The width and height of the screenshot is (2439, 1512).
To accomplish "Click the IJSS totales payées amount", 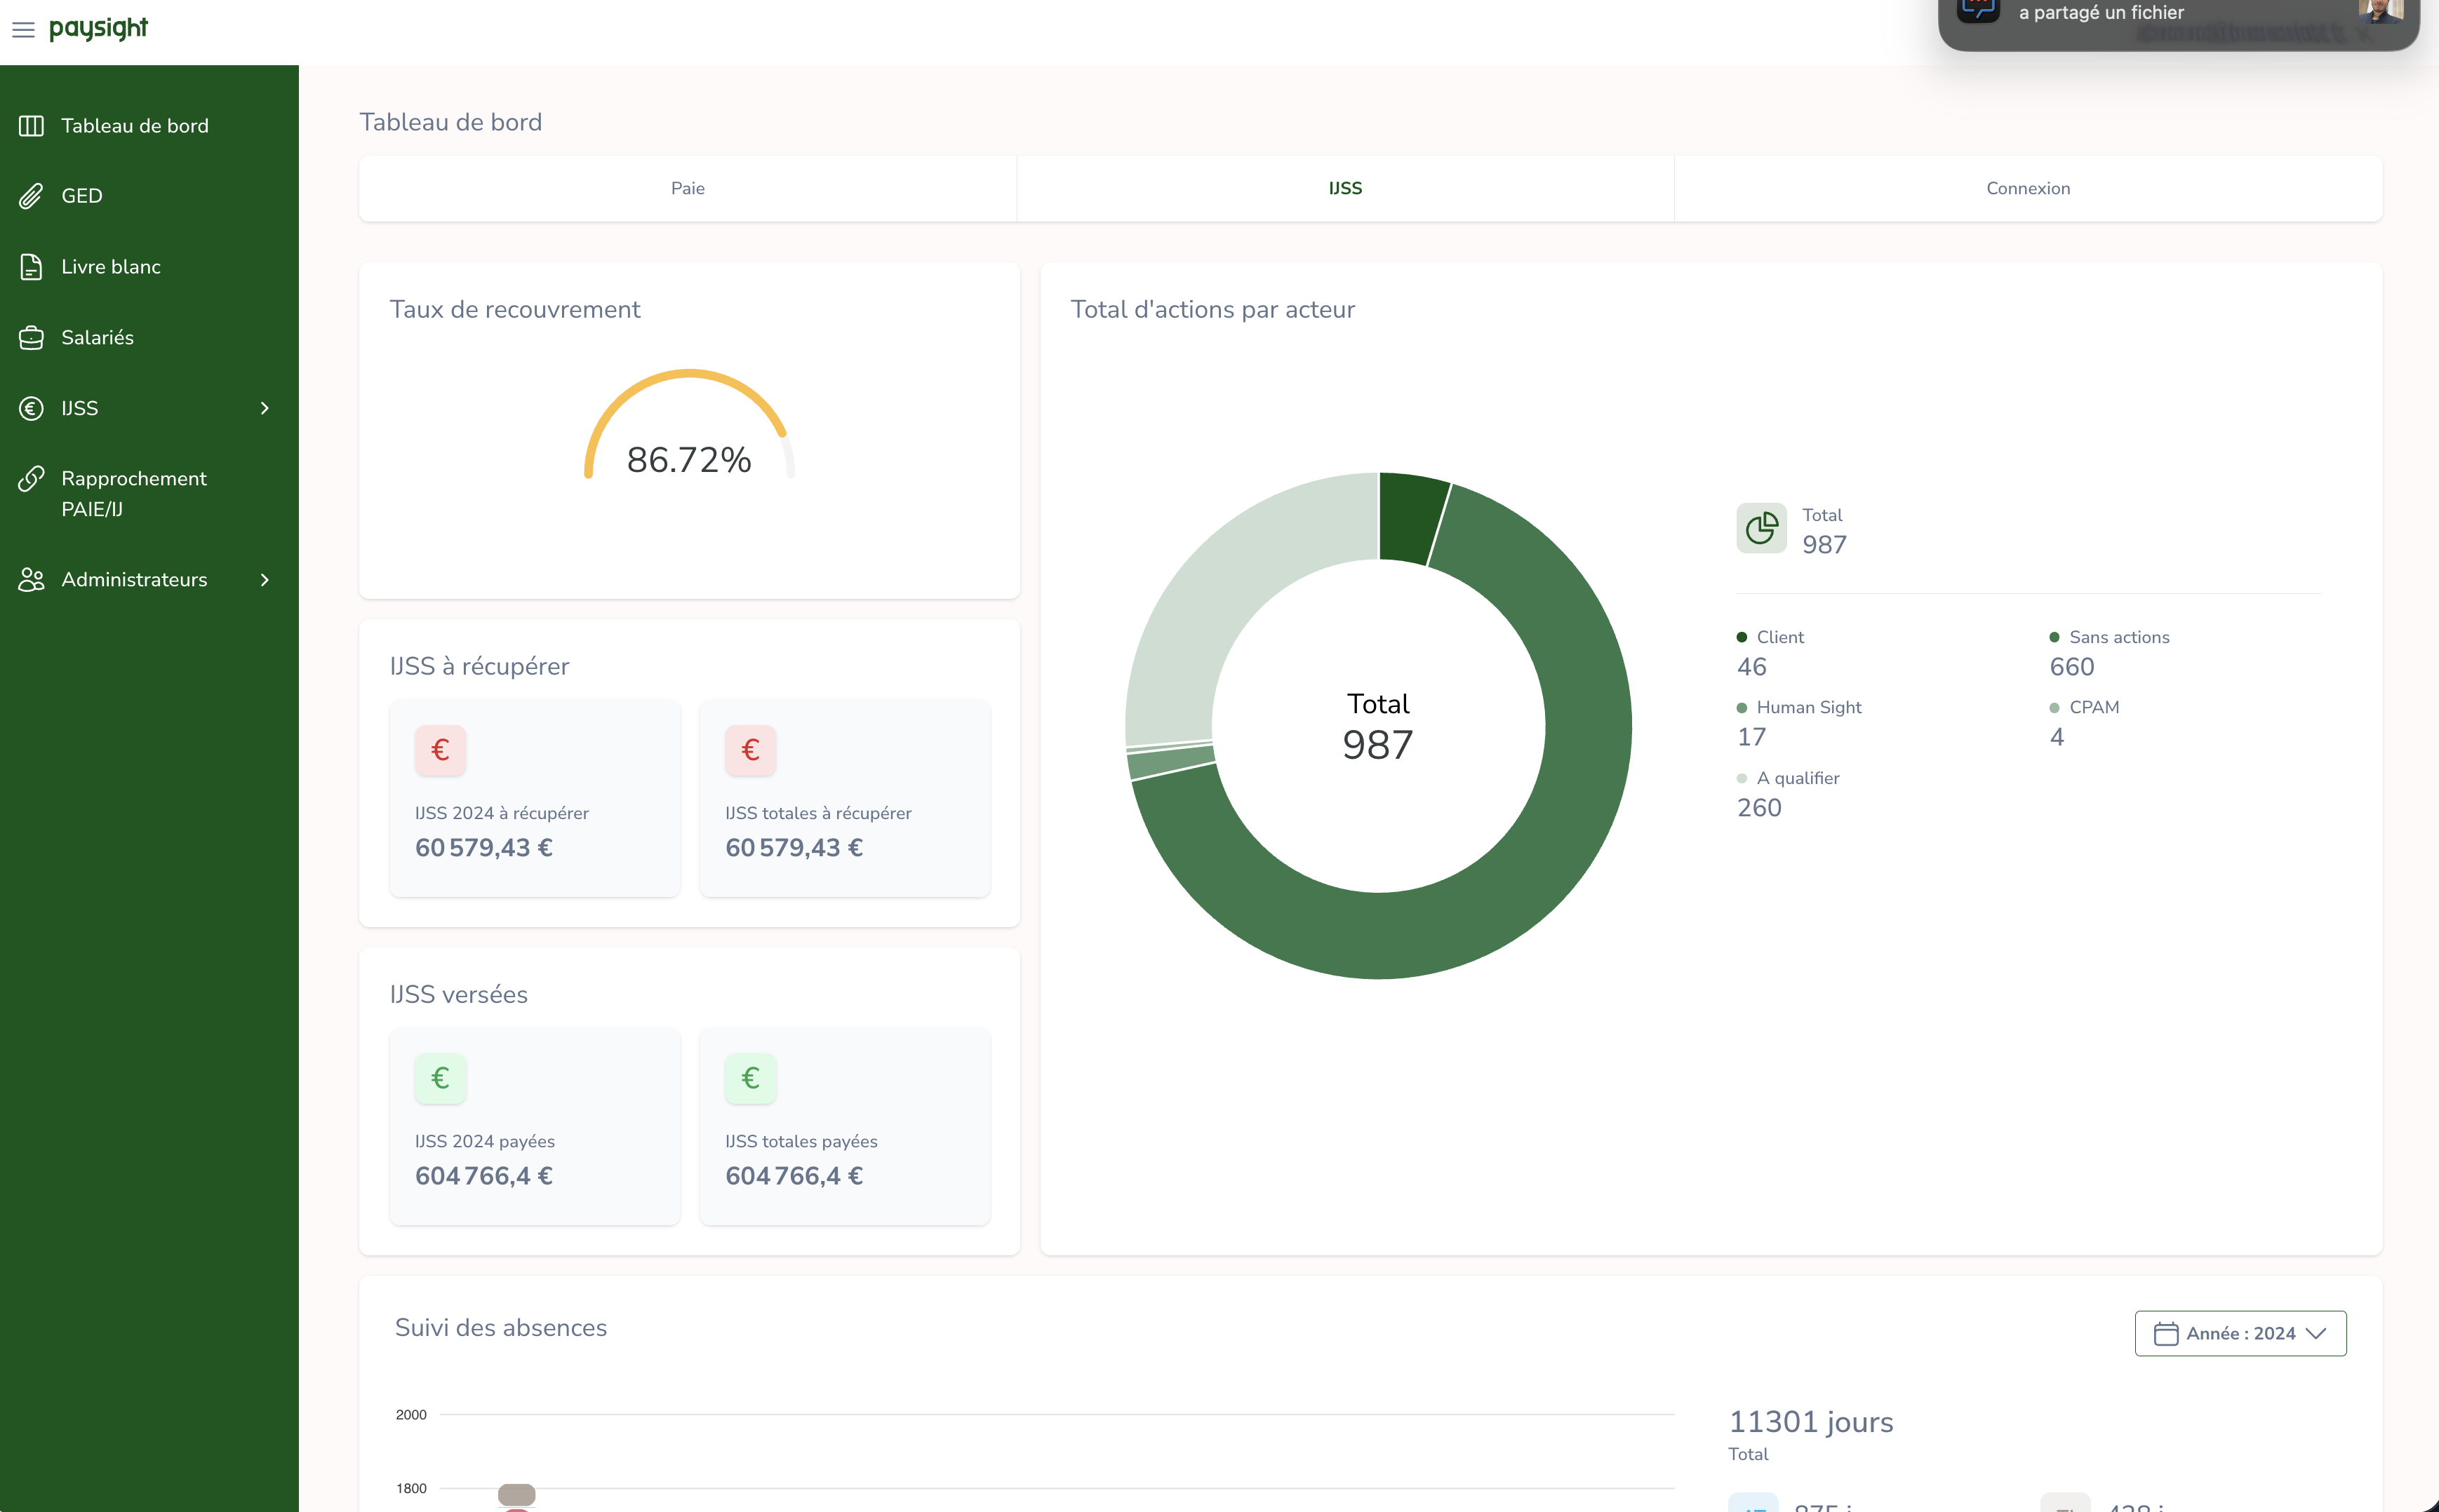I will (794, 1176).
